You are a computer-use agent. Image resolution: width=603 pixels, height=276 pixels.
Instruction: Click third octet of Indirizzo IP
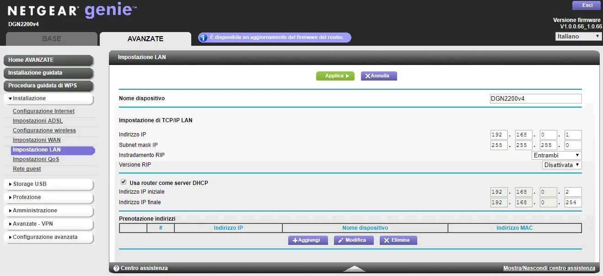(548, 135)
